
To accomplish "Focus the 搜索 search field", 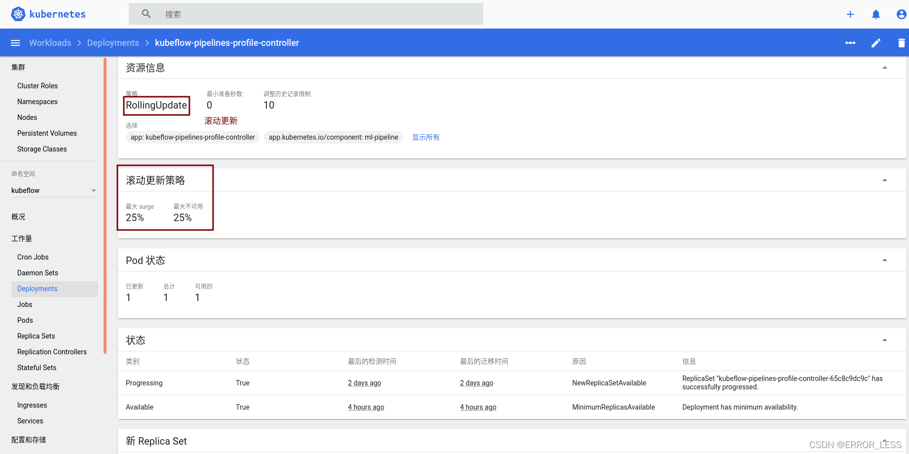I will click(x=306, y=14).
